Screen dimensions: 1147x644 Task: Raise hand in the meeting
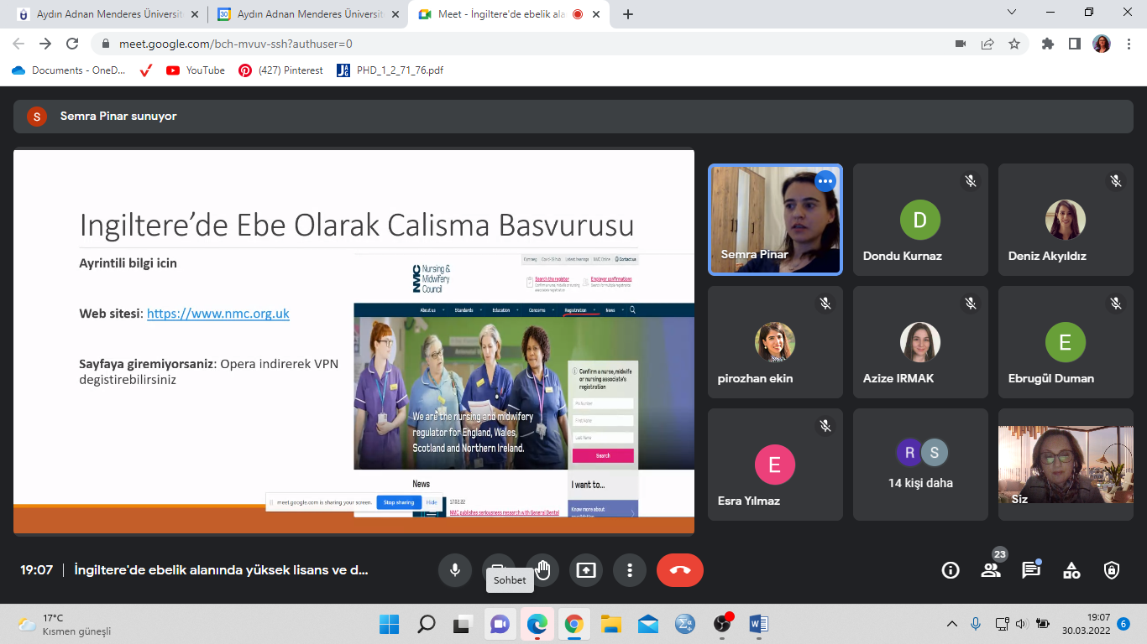pos(542,570)
